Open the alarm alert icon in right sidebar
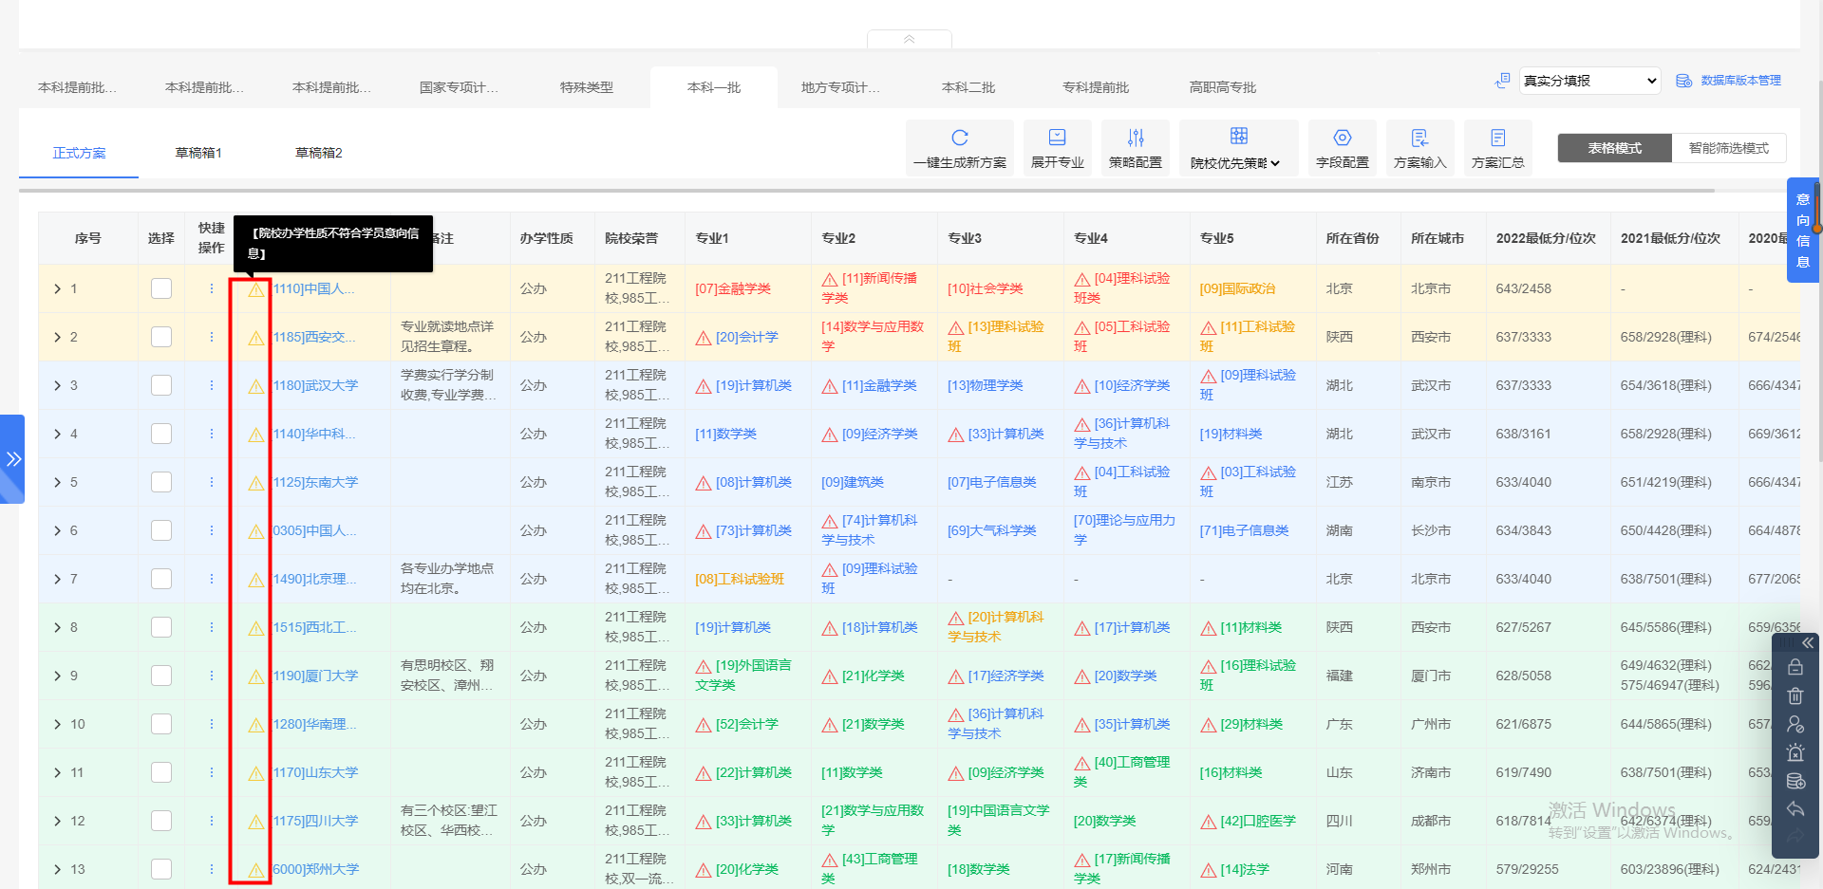The height and width of the screenshot is (889, 1823). pos(1795,752)
